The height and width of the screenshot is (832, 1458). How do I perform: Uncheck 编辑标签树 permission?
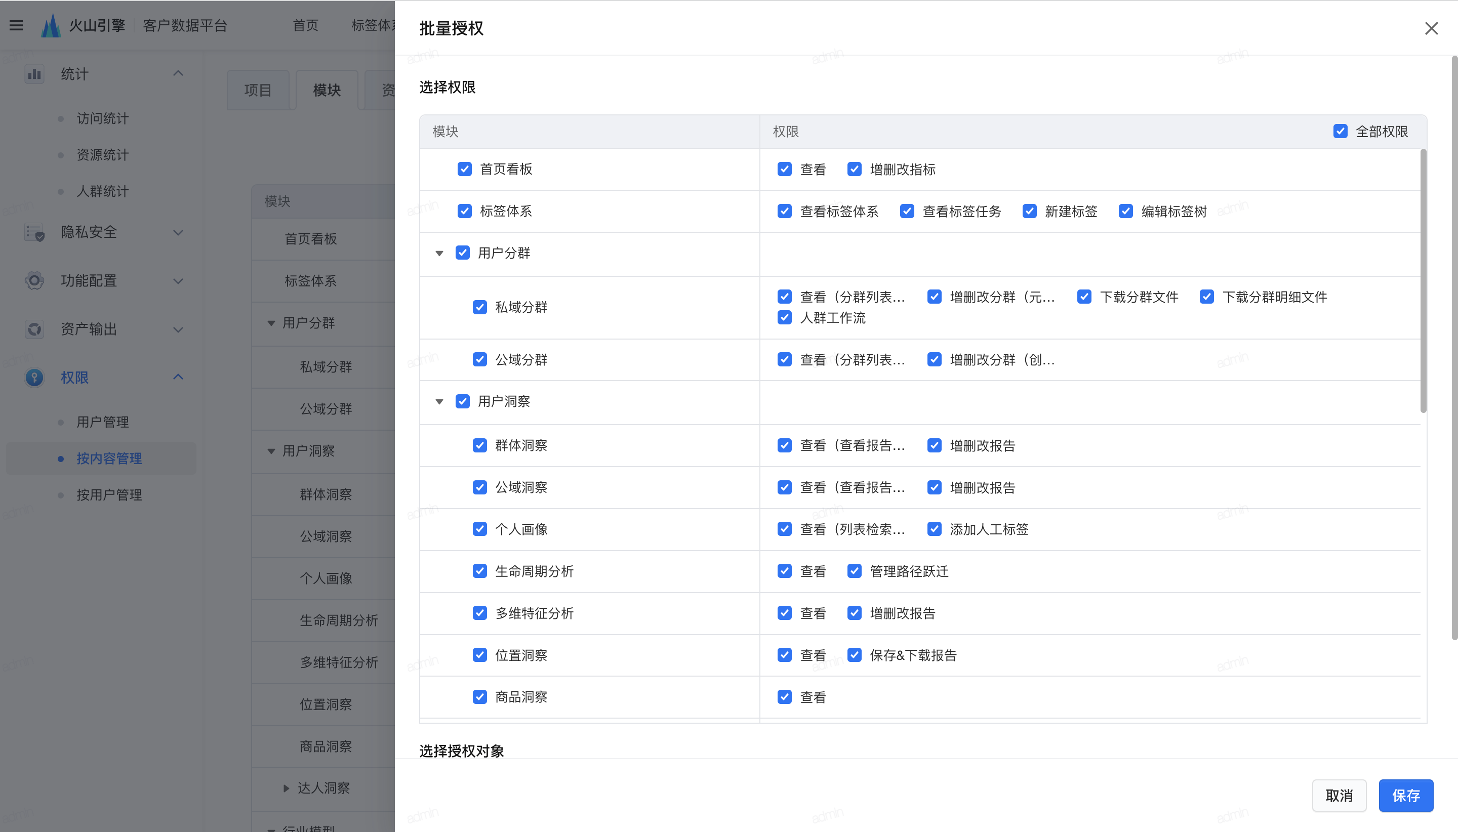(1126, 212)
